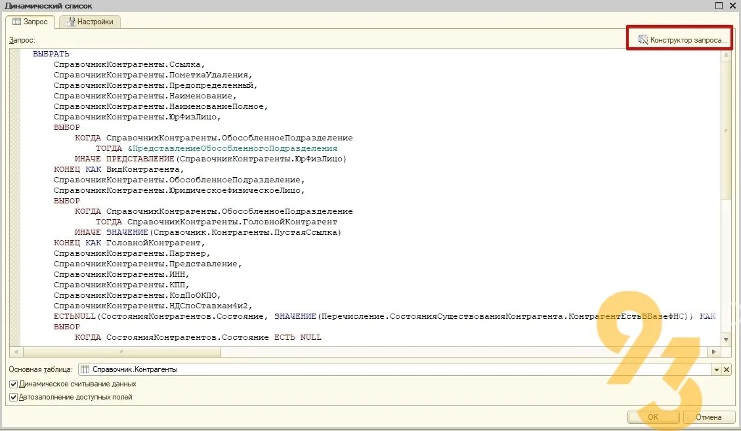
Task: Click the vertical scrollbar thumb
Action: 726,130
